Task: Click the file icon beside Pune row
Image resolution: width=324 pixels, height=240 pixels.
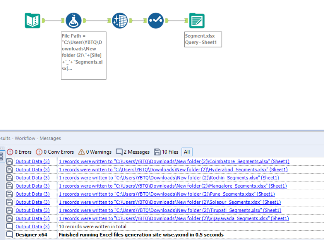Action: pos(9,194)
